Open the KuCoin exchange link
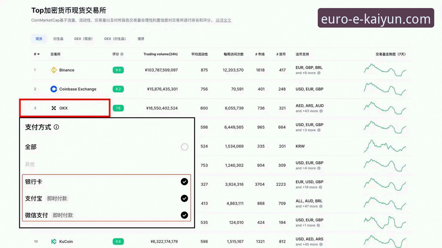Image resolution: width=442 pixels, height=248 pixels. (66, 241)
